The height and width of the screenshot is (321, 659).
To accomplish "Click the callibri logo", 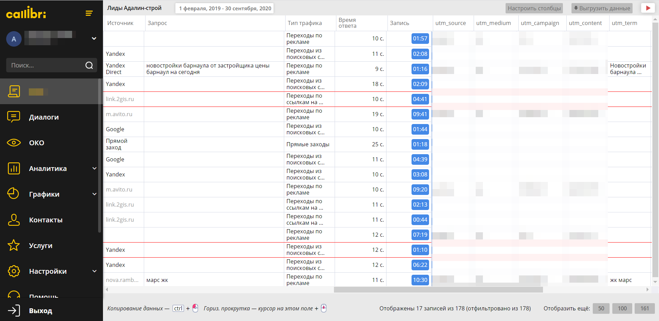I will point(26,13).
